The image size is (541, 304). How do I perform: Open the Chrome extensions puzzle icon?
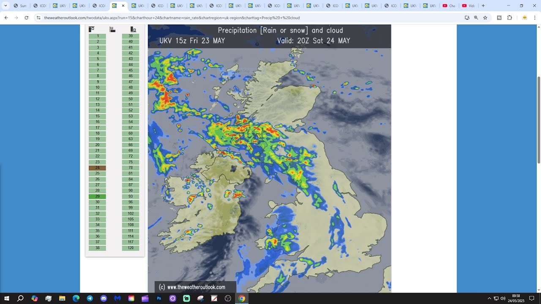(x=509, y=18)
